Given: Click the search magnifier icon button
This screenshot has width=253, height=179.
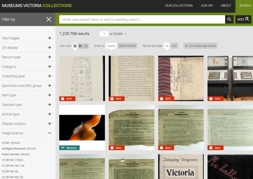Looking at the screenshot, I should [229, 19].
